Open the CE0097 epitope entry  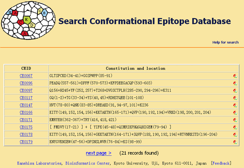tap(26, 90)
